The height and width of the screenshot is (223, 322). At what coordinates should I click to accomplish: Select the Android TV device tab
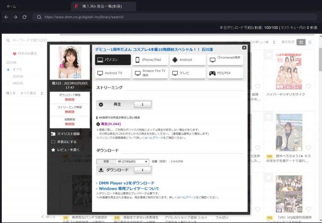tap(113, 73)
